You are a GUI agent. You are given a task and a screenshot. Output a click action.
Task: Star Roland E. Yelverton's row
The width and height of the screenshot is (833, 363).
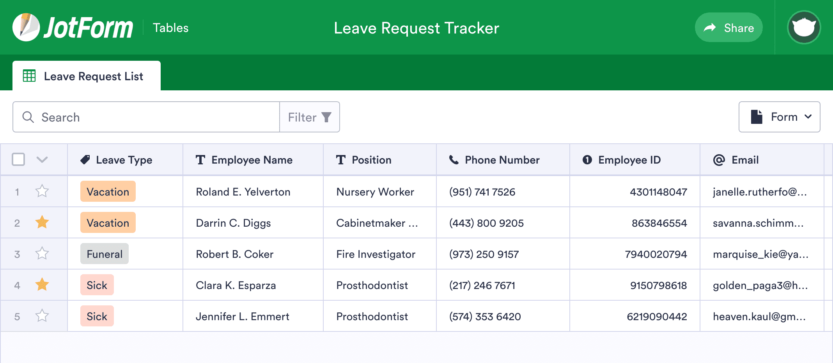coord(42,191)
